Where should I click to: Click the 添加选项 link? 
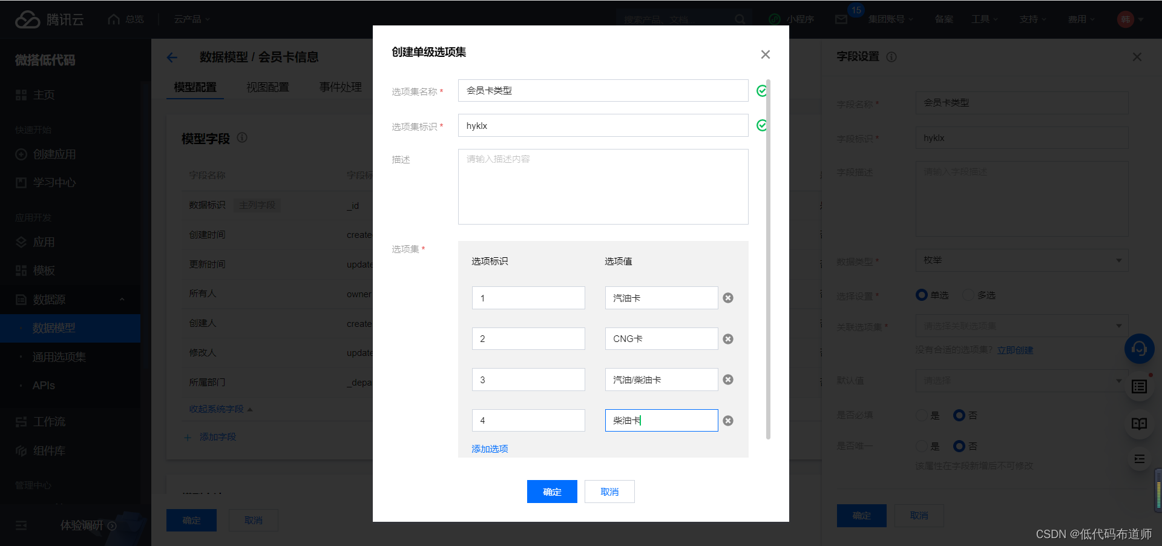pos(490,449)
